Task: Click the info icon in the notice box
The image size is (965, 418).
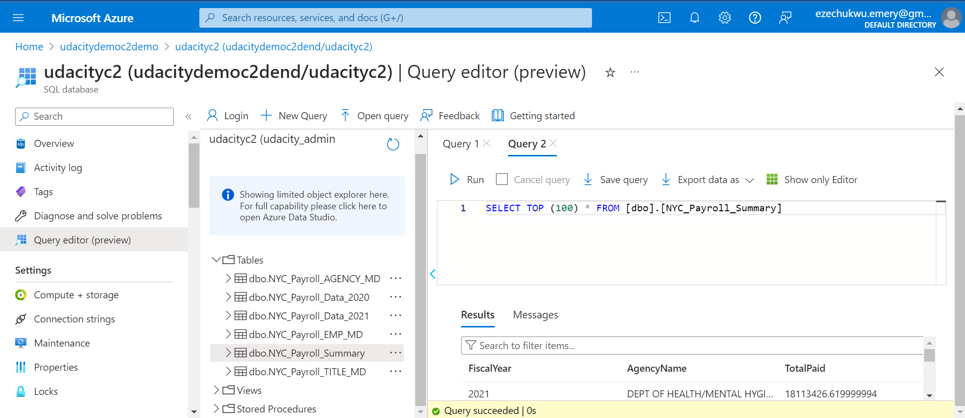Action: [228, 195]
